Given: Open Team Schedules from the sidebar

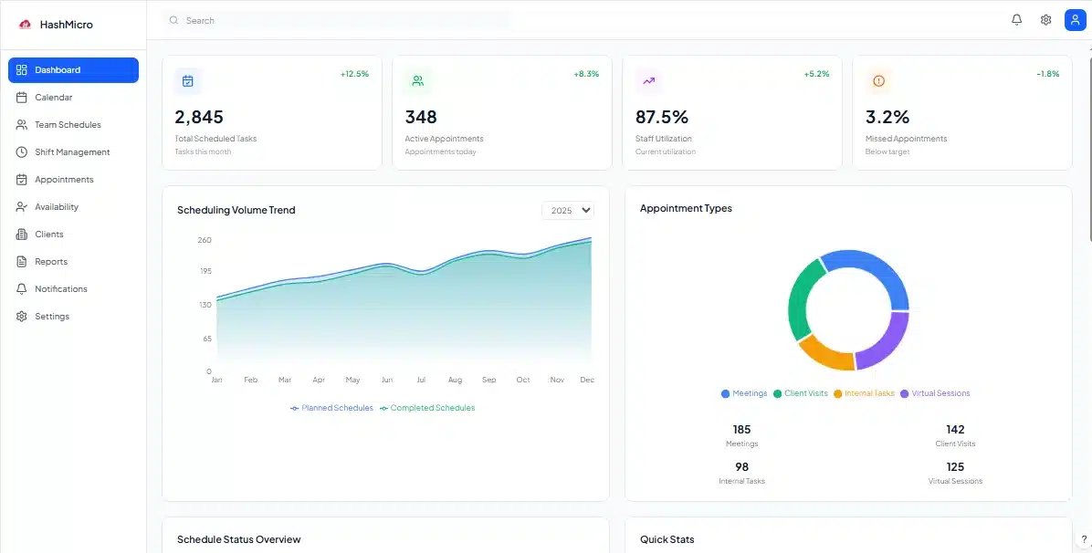Looking at the screenshot, I should click(x=66, y=125).
